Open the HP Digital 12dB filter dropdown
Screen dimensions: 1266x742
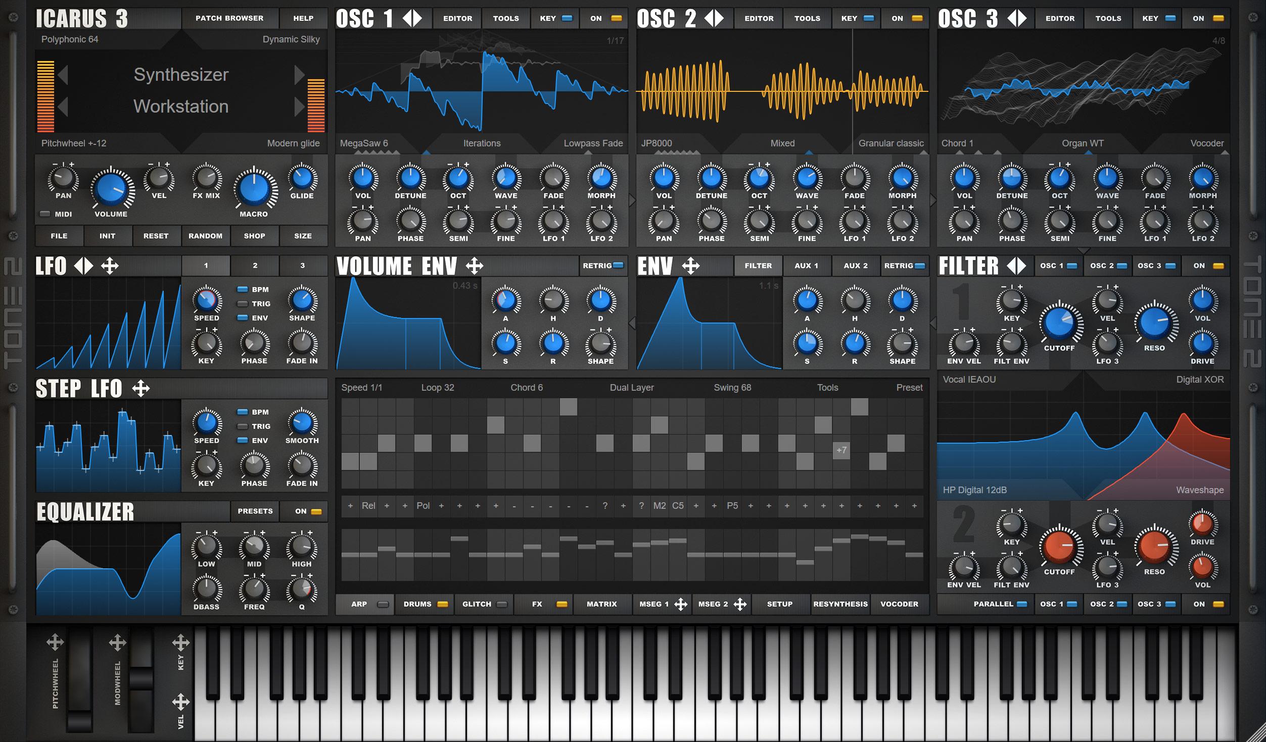click(974, 490)
